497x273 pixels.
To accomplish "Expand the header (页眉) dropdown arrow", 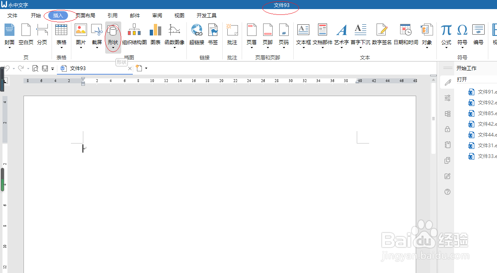I will pos(252,48).
